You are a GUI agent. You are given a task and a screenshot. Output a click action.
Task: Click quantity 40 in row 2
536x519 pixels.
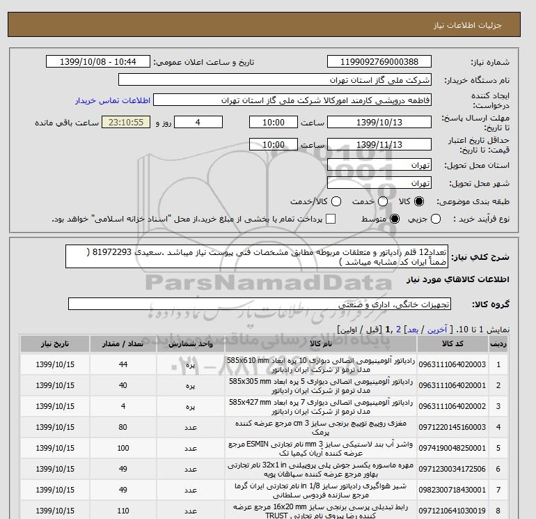click(x=123, y=385)
